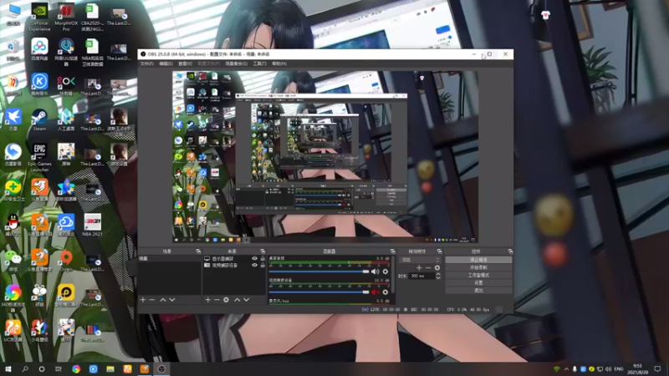
Task: Toggle lock on 视频捕获设备 source
Action: 263,265
